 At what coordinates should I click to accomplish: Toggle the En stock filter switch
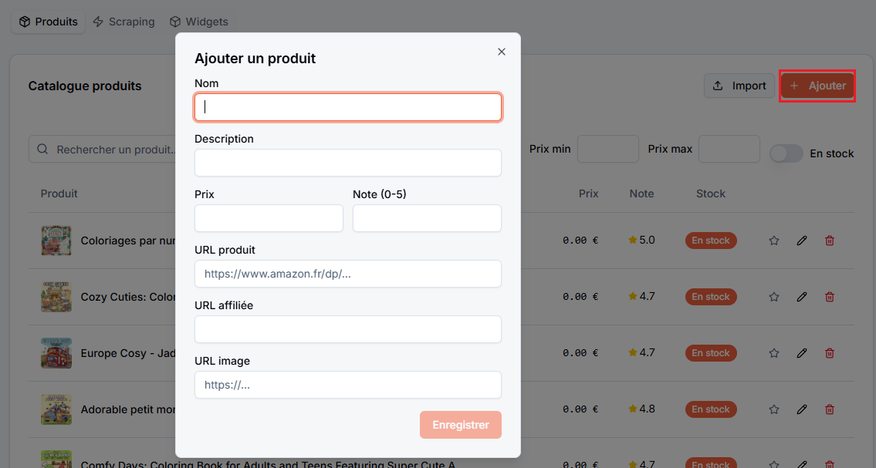tap(786, 153)
